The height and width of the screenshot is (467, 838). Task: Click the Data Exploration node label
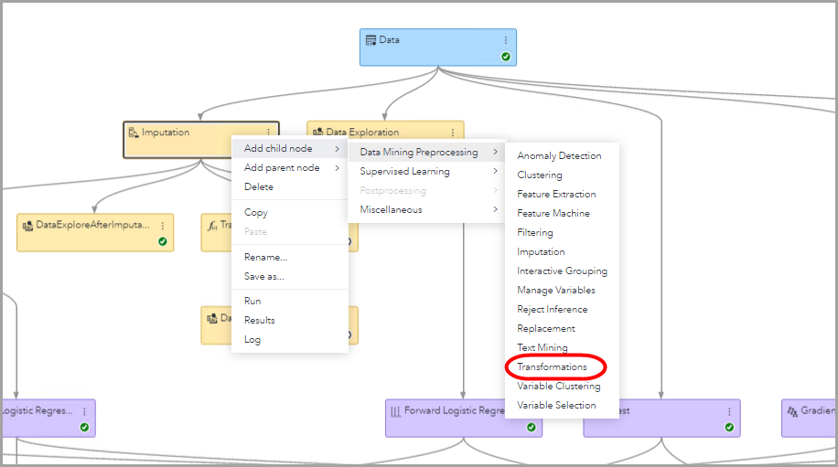pos(362,132)
